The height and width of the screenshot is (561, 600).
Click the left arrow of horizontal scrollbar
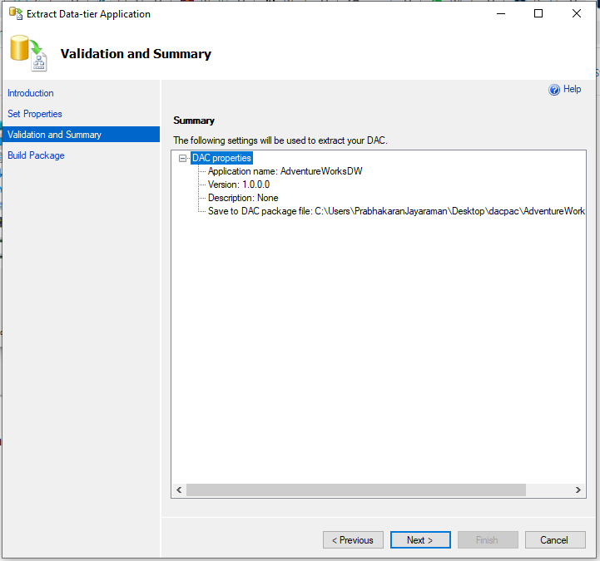[x=179, y=490]
